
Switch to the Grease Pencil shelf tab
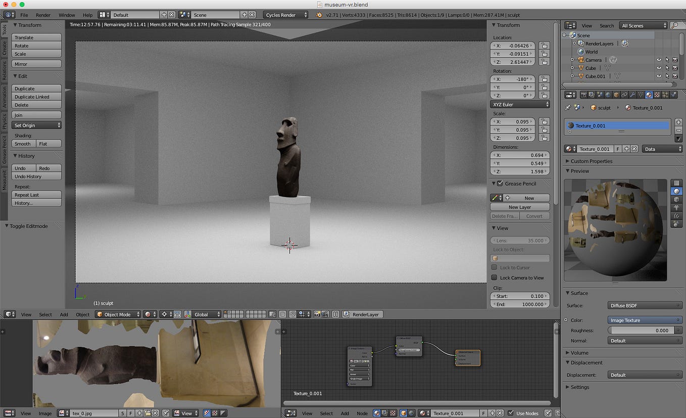point(5,149)
